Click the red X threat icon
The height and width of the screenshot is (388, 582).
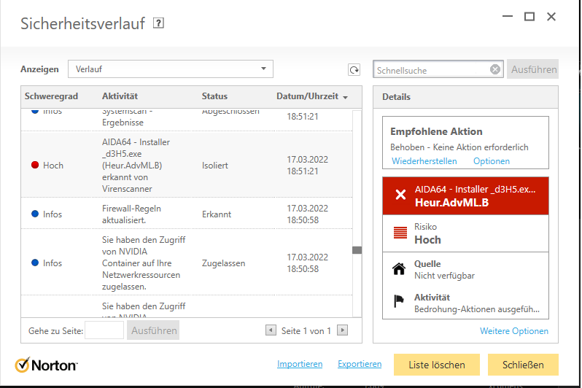[x=400, y=194]
